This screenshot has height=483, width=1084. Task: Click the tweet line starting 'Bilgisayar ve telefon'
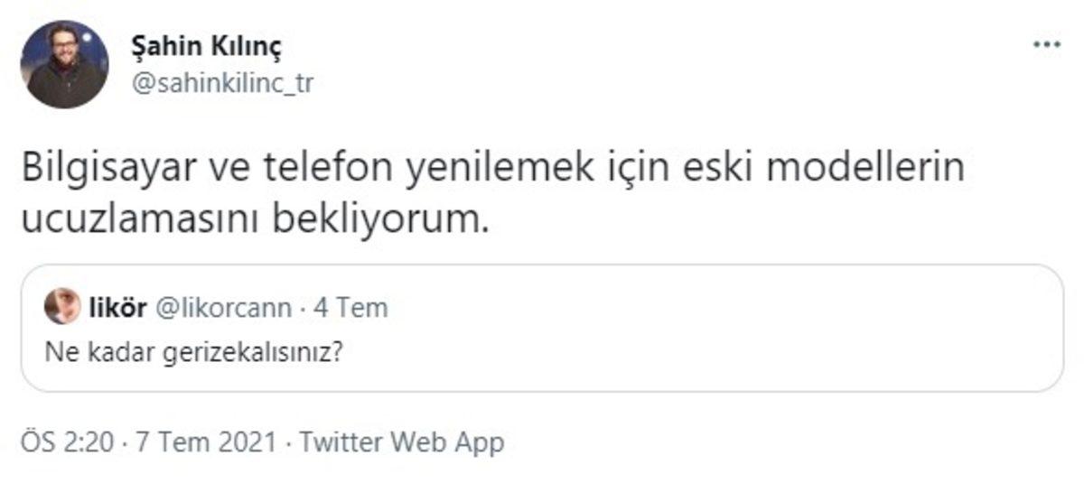click(492, 171)
